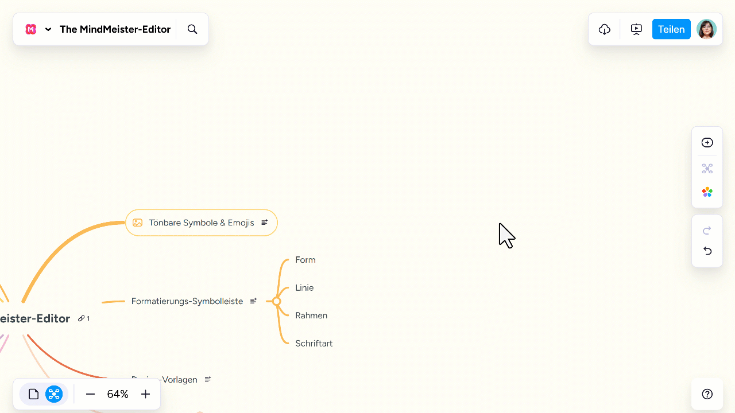Click the cloud download export icon
The image size is (735, 413).
point(605,29)
